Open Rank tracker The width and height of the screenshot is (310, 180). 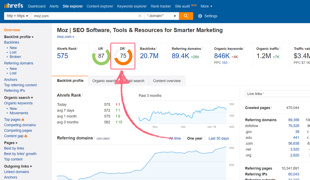click(x=161, y=6)
